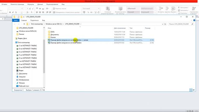Select file ending with 'Seldon — копия'
The image size is (199, 112).
pos(101,40)
